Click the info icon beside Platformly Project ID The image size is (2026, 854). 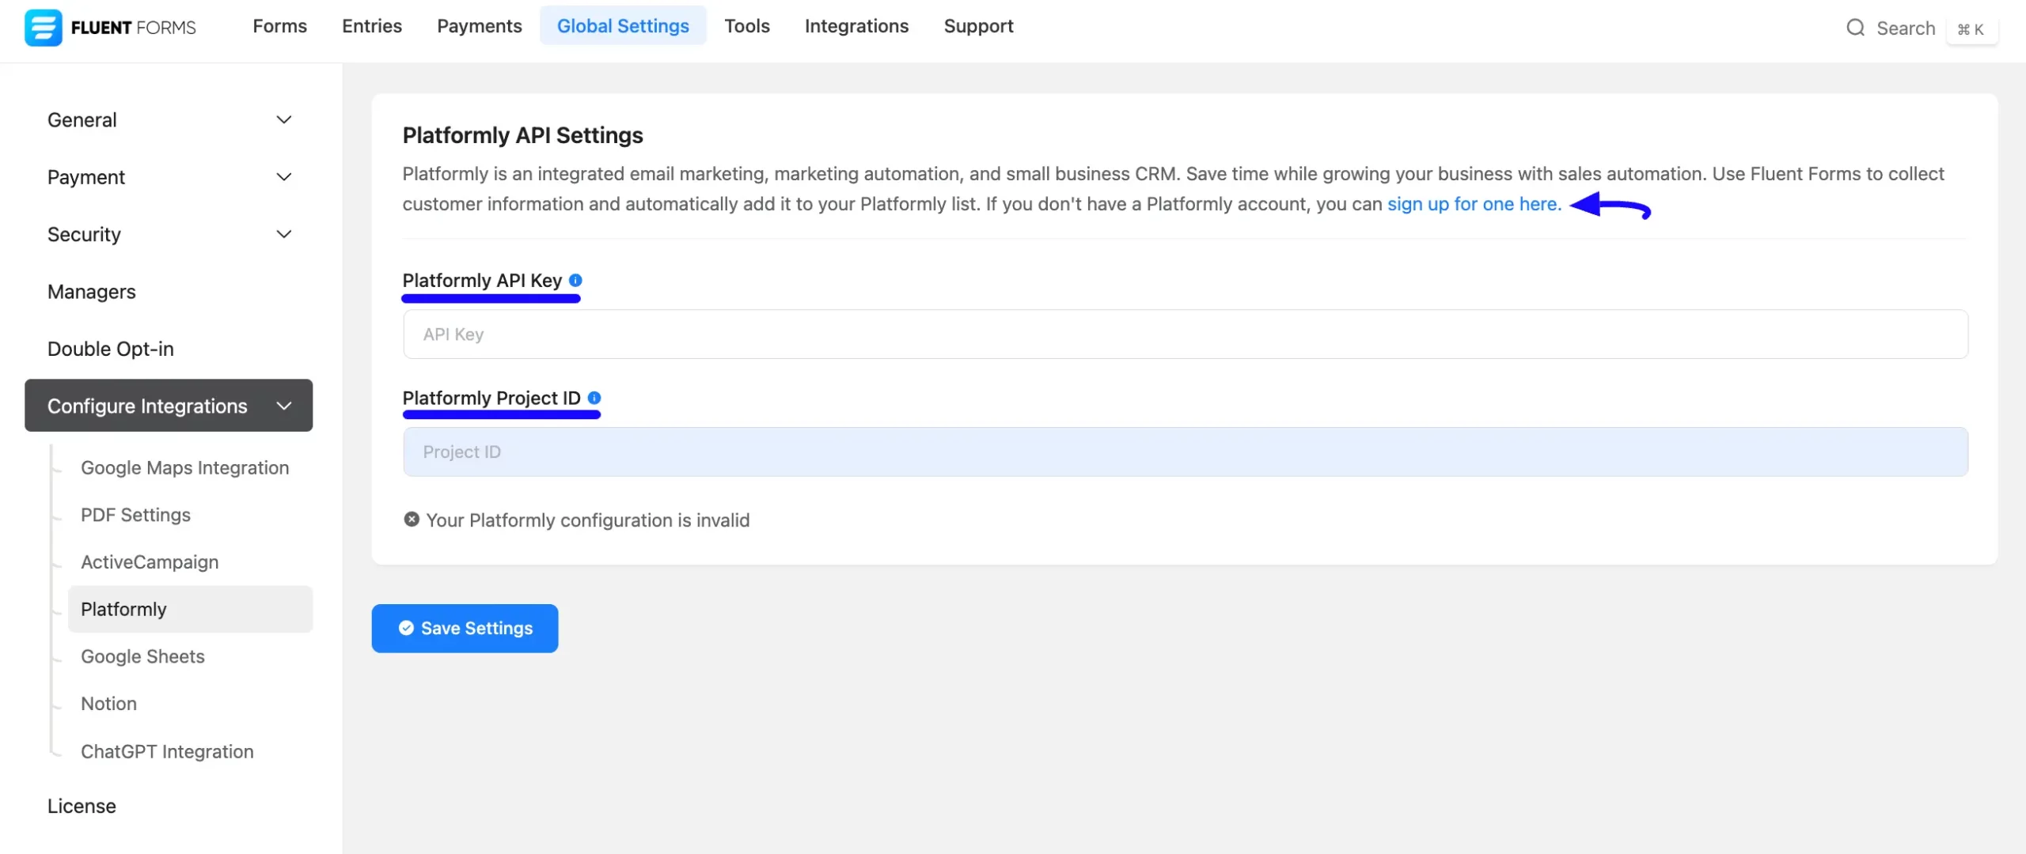[x=594, y=398]
